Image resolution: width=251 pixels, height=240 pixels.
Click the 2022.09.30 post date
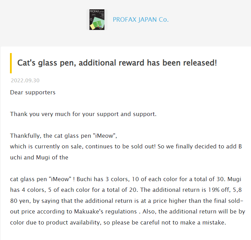(25, 80)
